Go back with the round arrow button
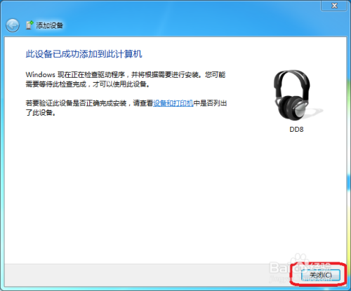This screenshot has height=291, width=351. 13,25
